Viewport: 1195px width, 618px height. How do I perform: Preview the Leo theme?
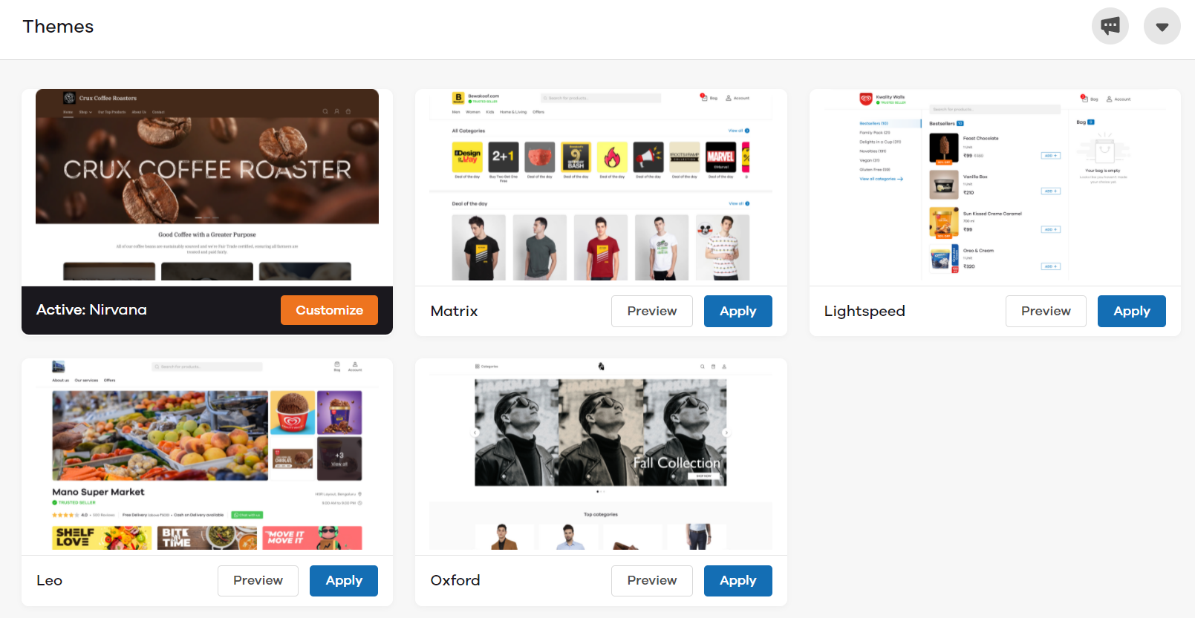tap(258, 580)
